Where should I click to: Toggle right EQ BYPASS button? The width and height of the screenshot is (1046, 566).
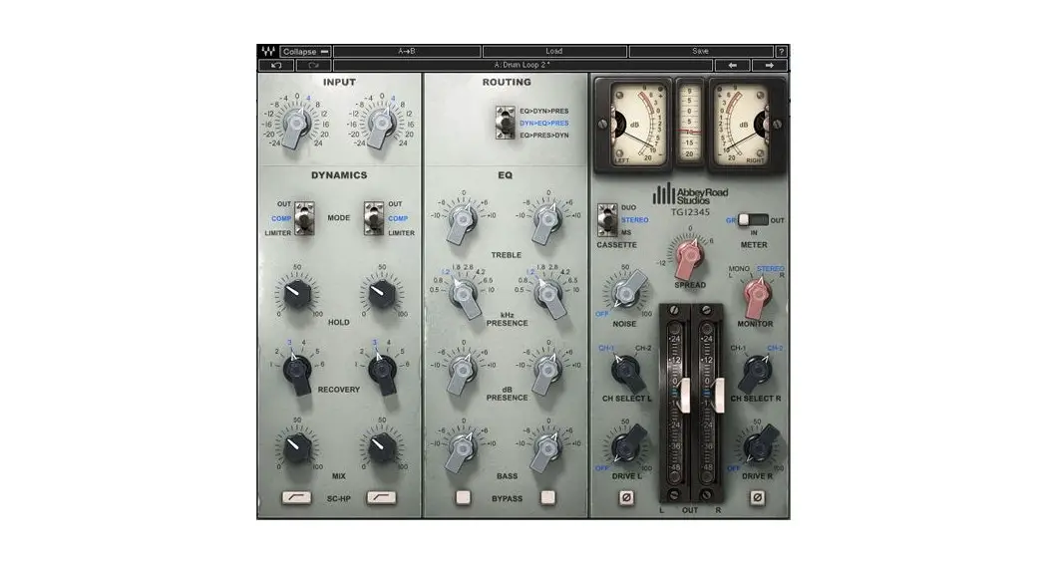(x=547, y=497)
